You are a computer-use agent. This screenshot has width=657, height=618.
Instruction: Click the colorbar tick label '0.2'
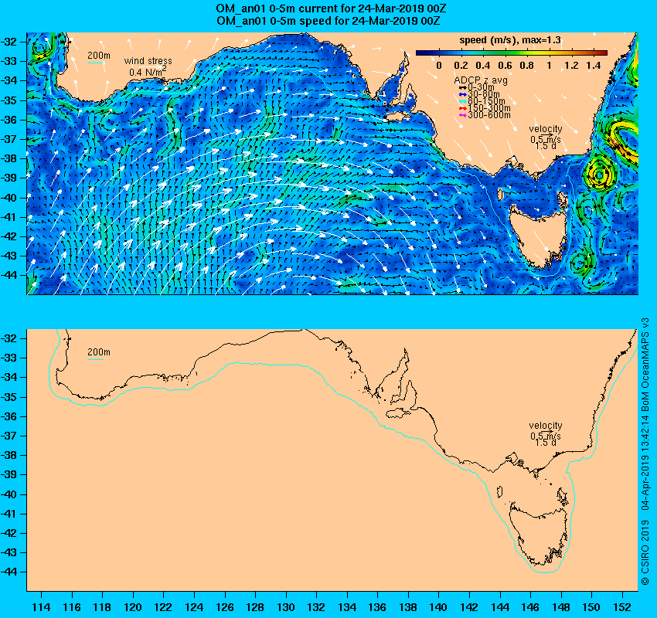tap(461, 66)
